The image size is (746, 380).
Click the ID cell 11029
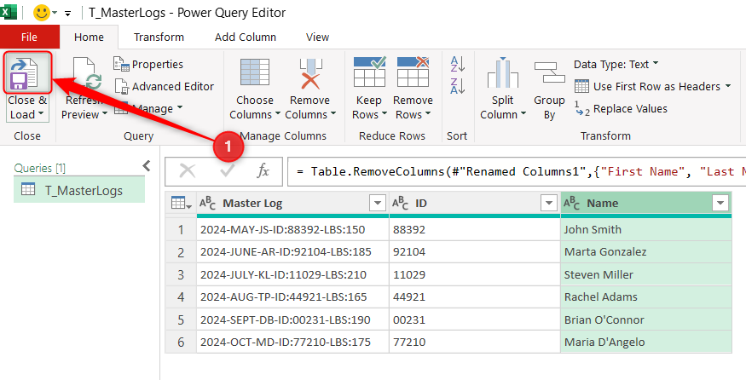tap(475, 274)
